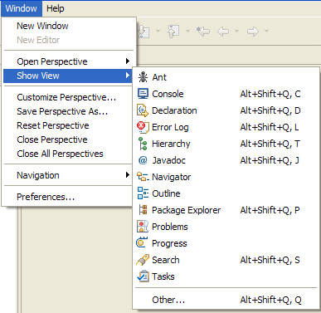Select Show View menu entry

click(x=69, y=76)
